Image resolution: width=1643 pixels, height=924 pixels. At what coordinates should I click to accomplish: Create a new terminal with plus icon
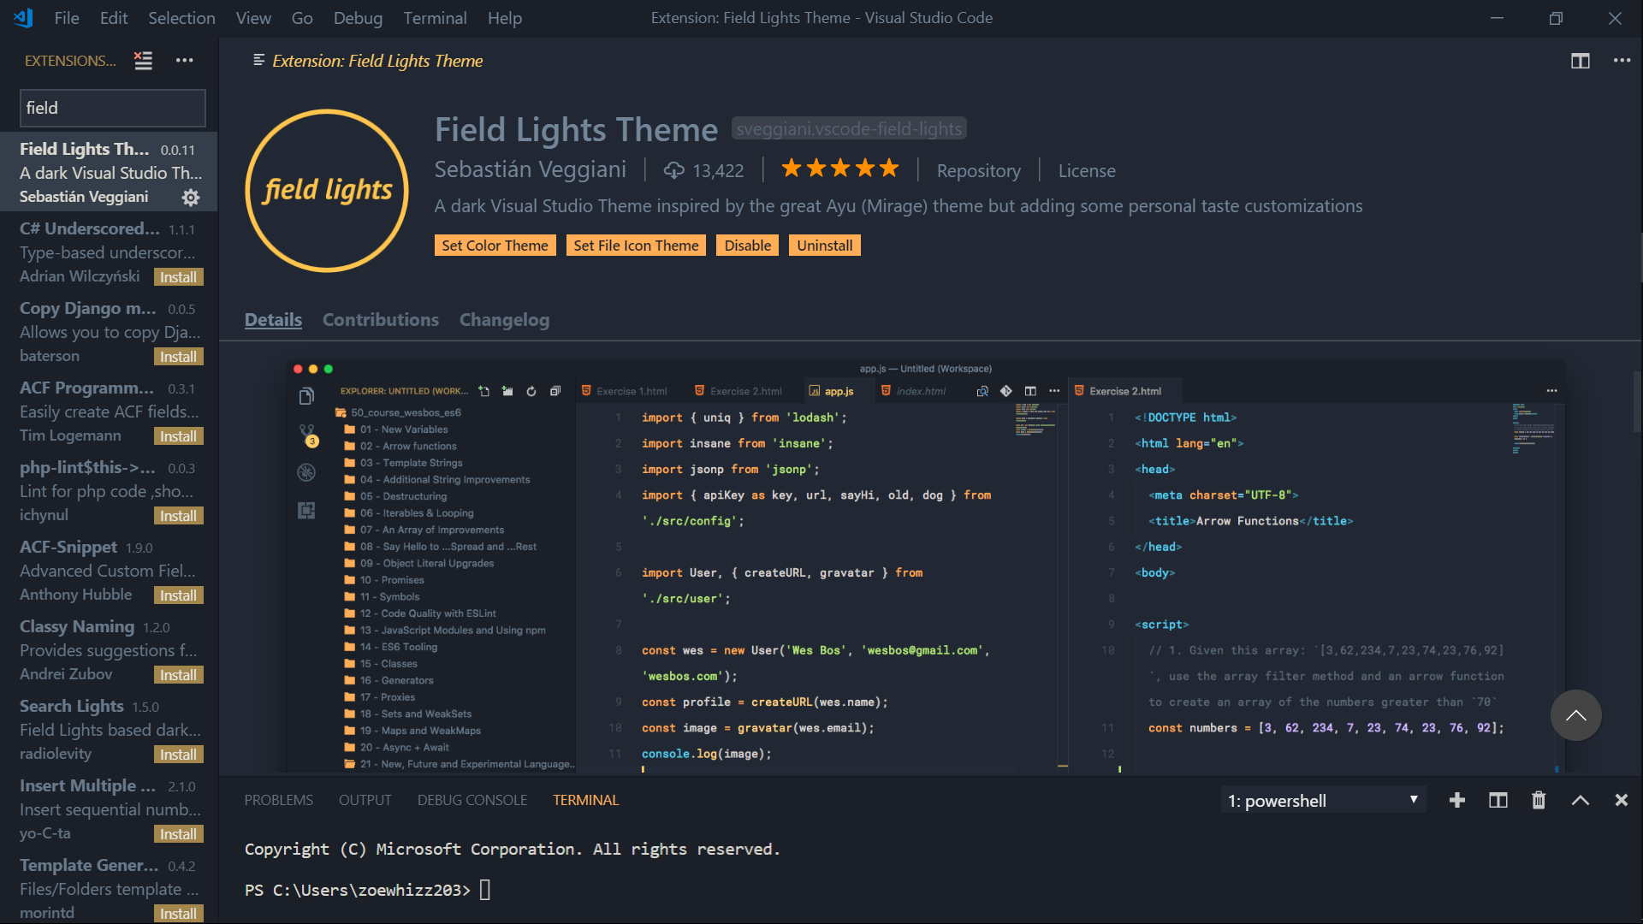pyautogui.click(x=1456, y=800)
